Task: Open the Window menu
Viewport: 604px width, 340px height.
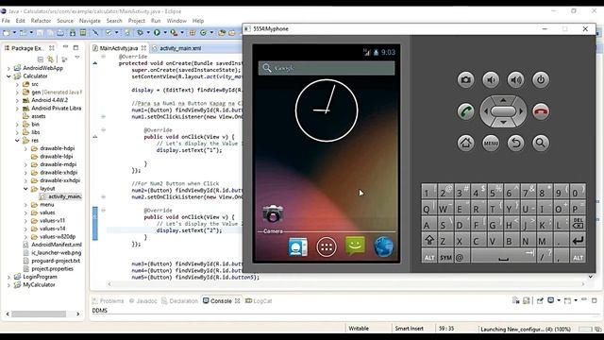Action: pyautogui.click(x=176, y=21)
